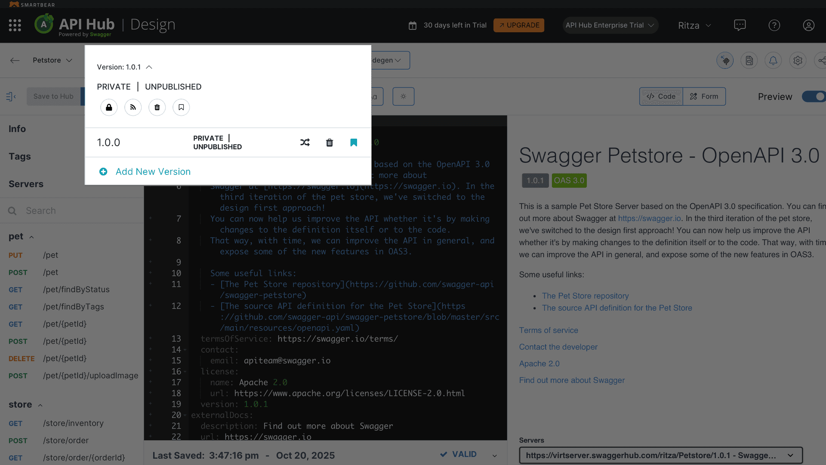Disable the Preview toggle
826x465 pixels.
click(814, 96)
